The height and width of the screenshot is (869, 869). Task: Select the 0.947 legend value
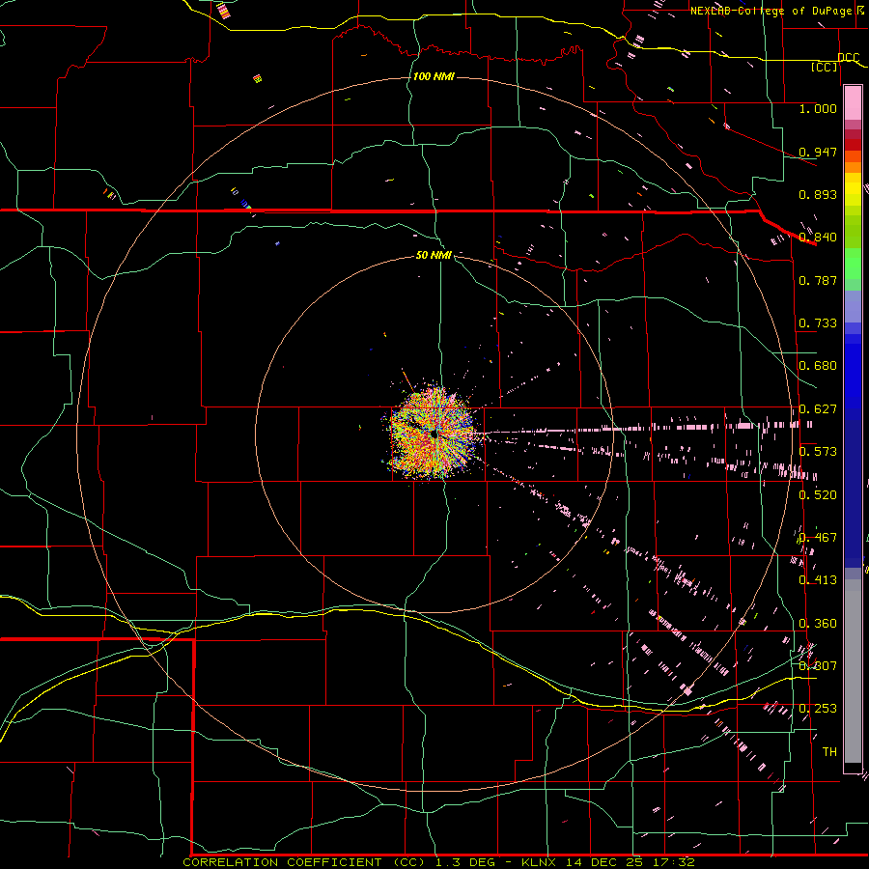818,152
